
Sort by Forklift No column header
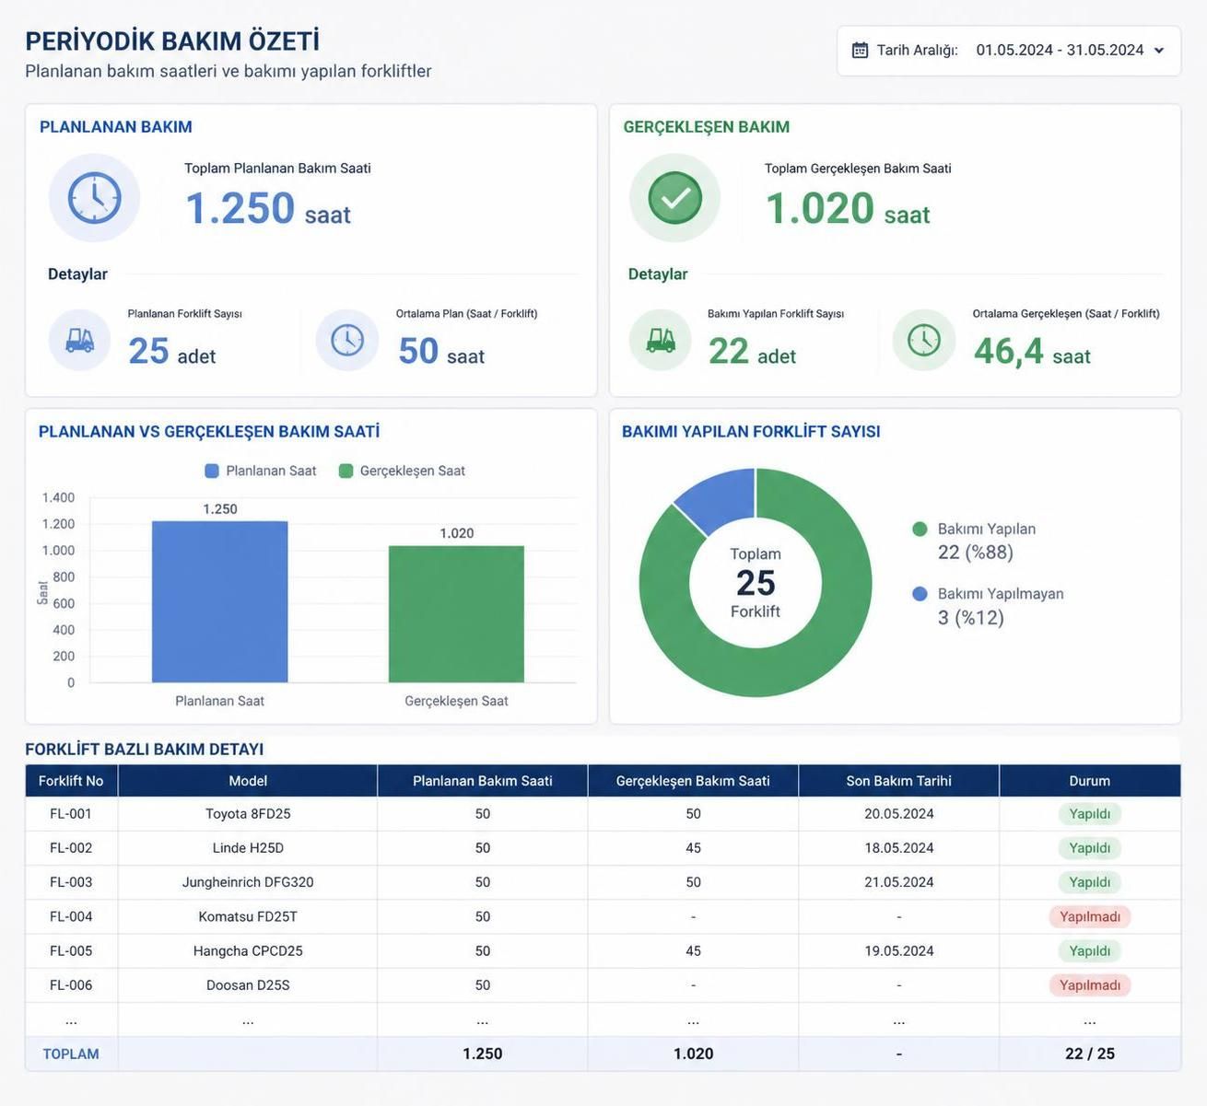[x=71, y=781]
